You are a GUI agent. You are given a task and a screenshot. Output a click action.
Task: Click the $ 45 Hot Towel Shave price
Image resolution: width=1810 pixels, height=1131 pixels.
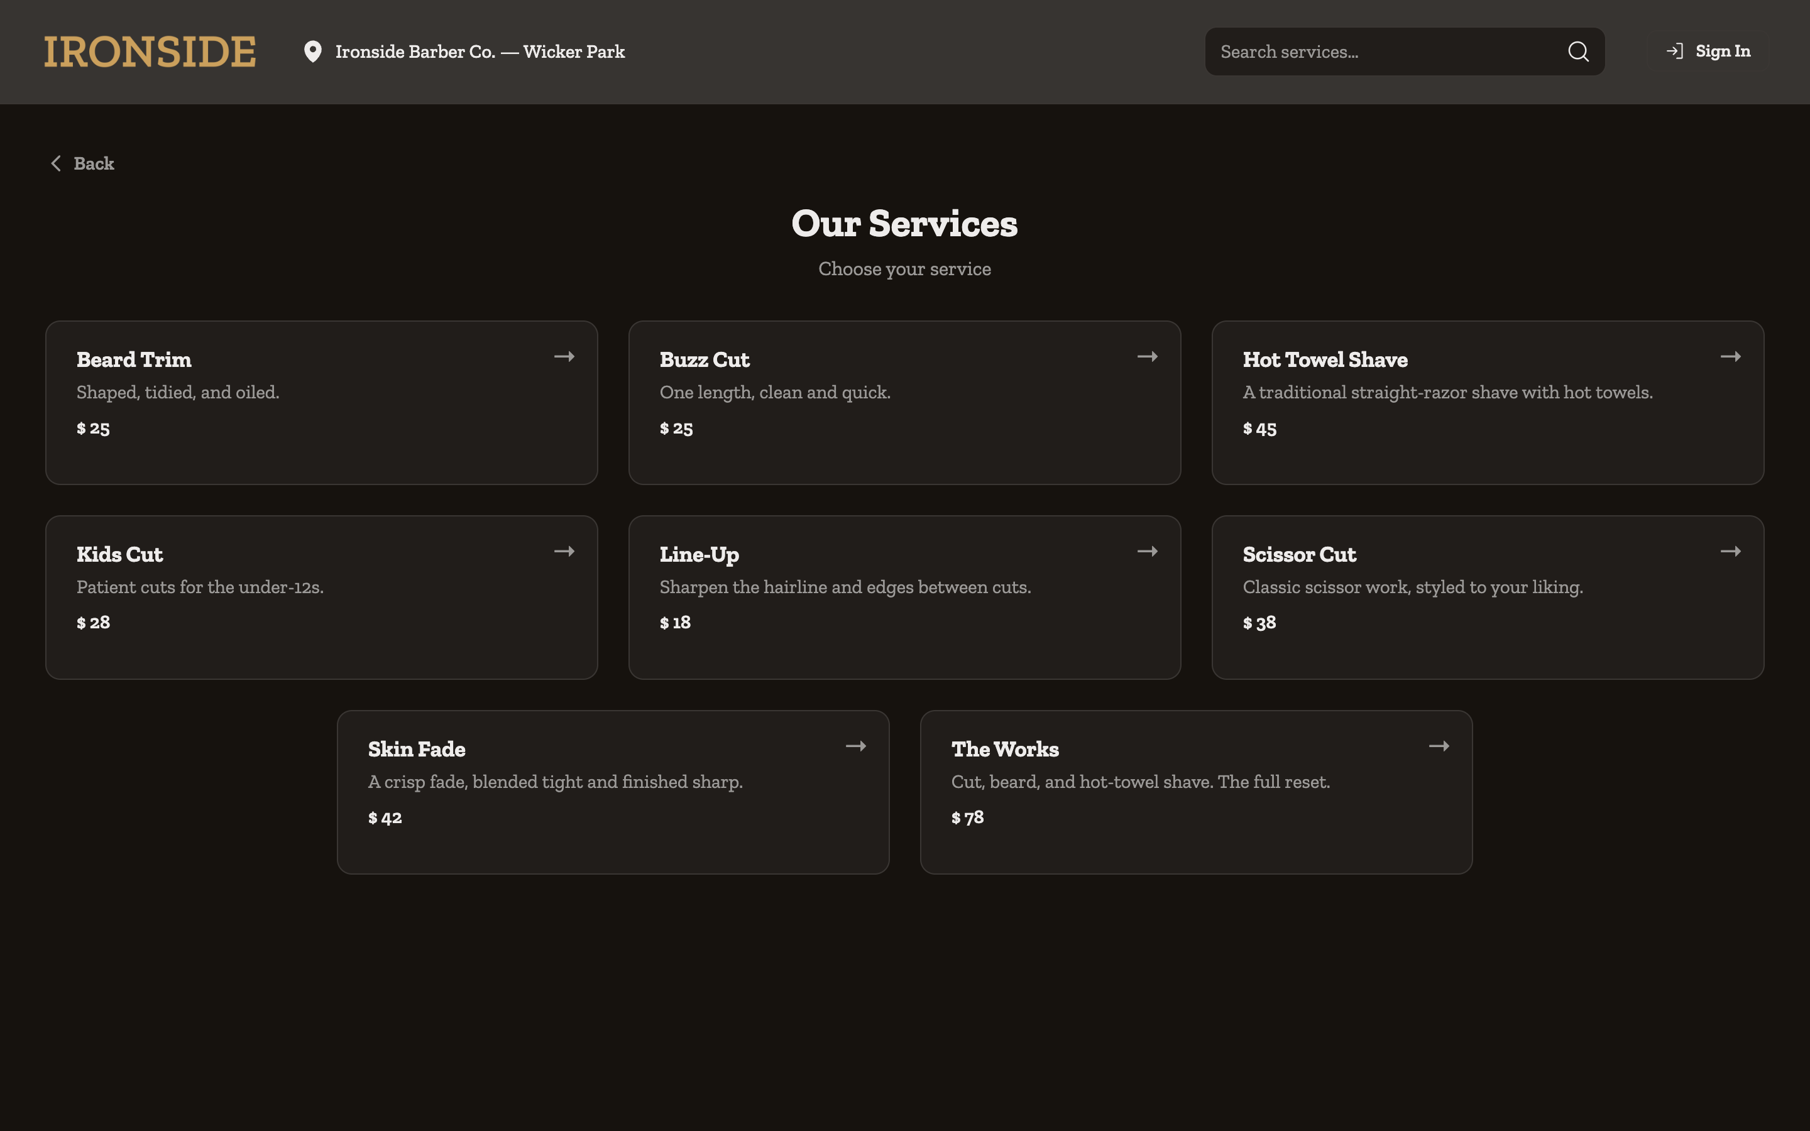click(1259, 429)
